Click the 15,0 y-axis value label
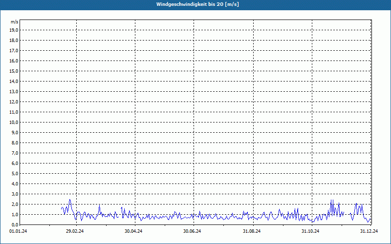Viewport: 391px width, 244px height. 14,71
